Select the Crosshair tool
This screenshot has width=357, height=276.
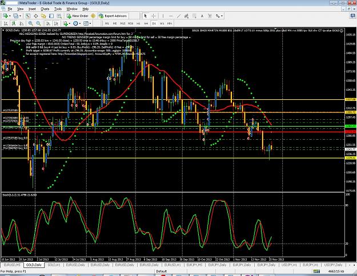click(154, 16)
